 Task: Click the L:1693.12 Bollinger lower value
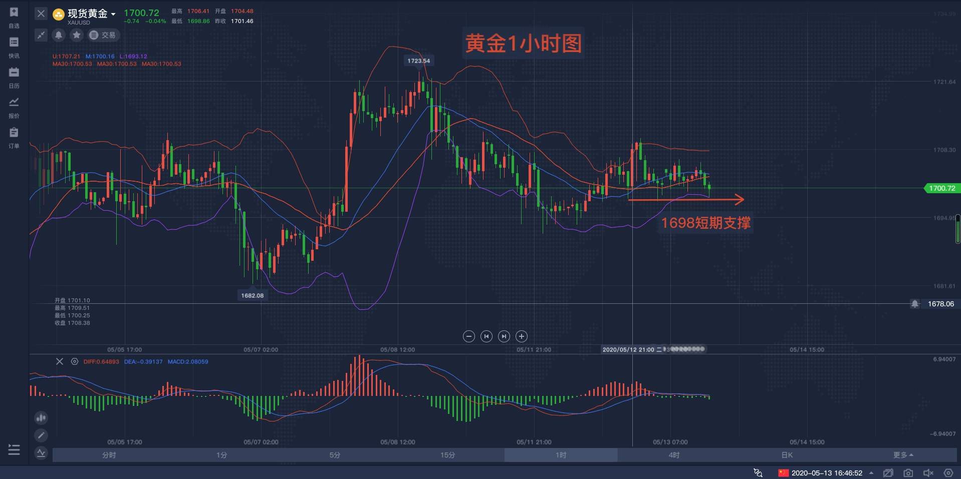(x=133, y=57)
